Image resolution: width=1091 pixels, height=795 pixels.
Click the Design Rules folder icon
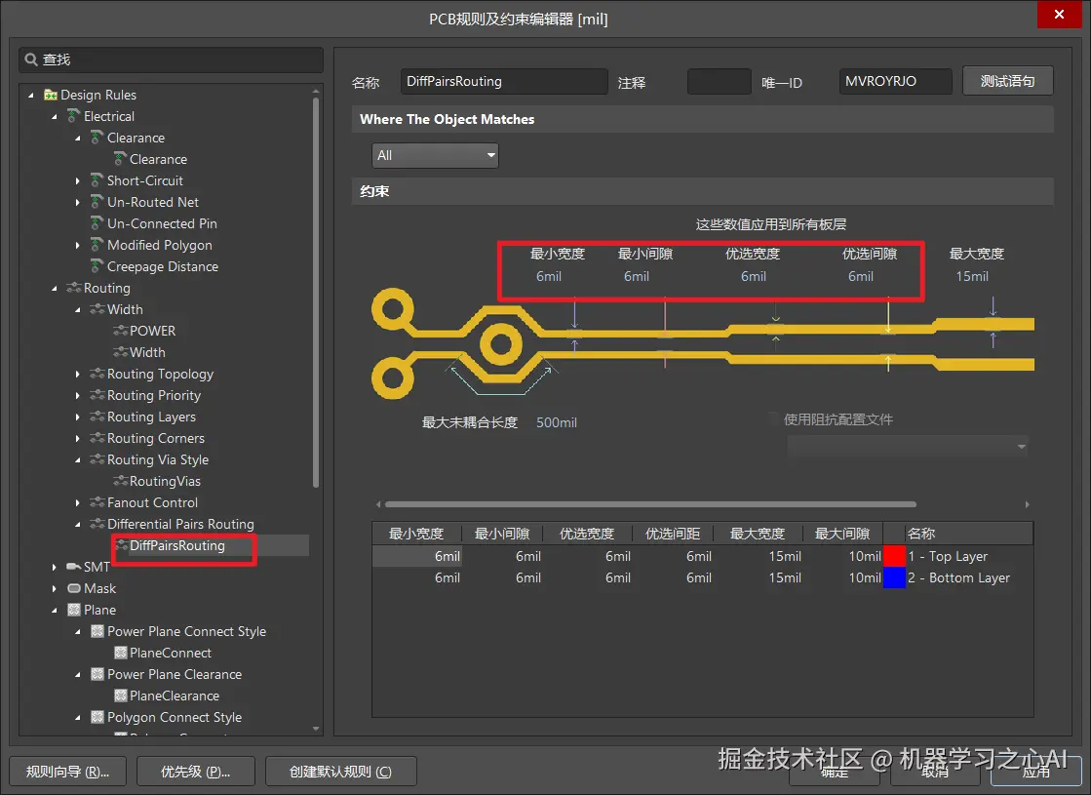tap(51, 95)
